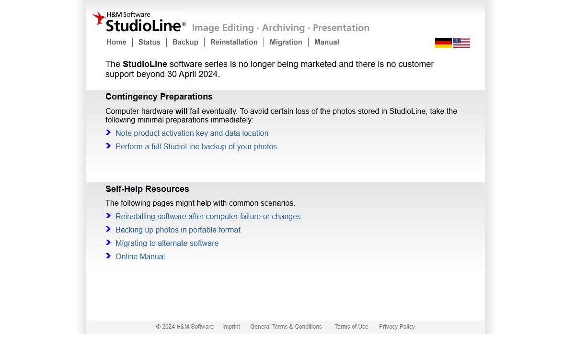This screenshot has height=354, width=575.
Task: Open 'Migrating to alternate software' link
Action: click(x=167, y=243)
